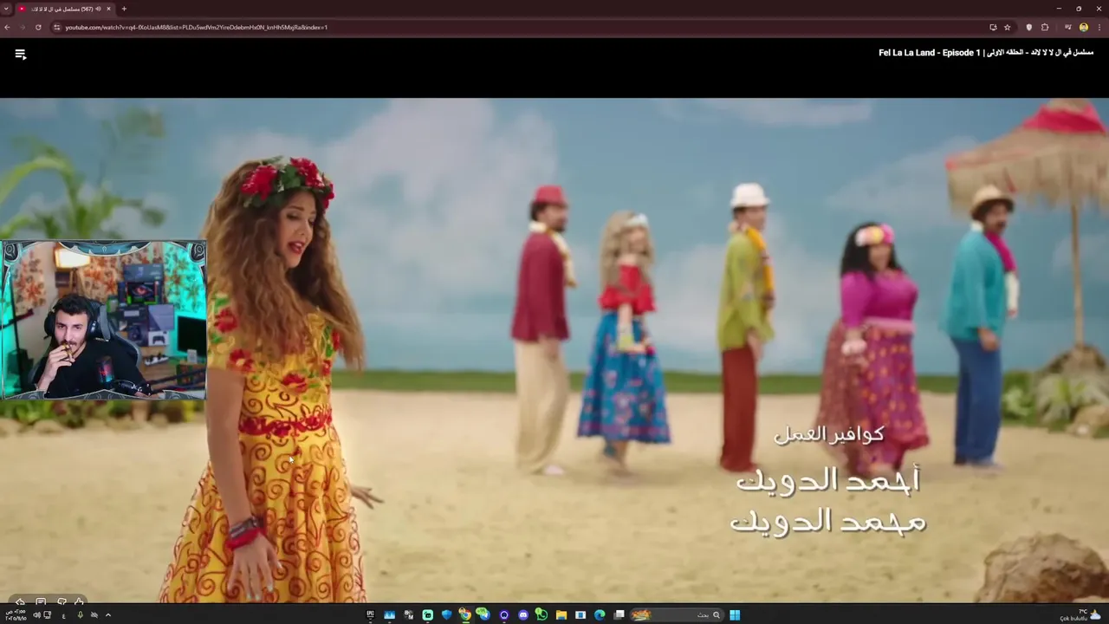This screenshot has height=624, width=1109.
Task: Click the like thumbs-up icon on video
Action: coord(79,601)
